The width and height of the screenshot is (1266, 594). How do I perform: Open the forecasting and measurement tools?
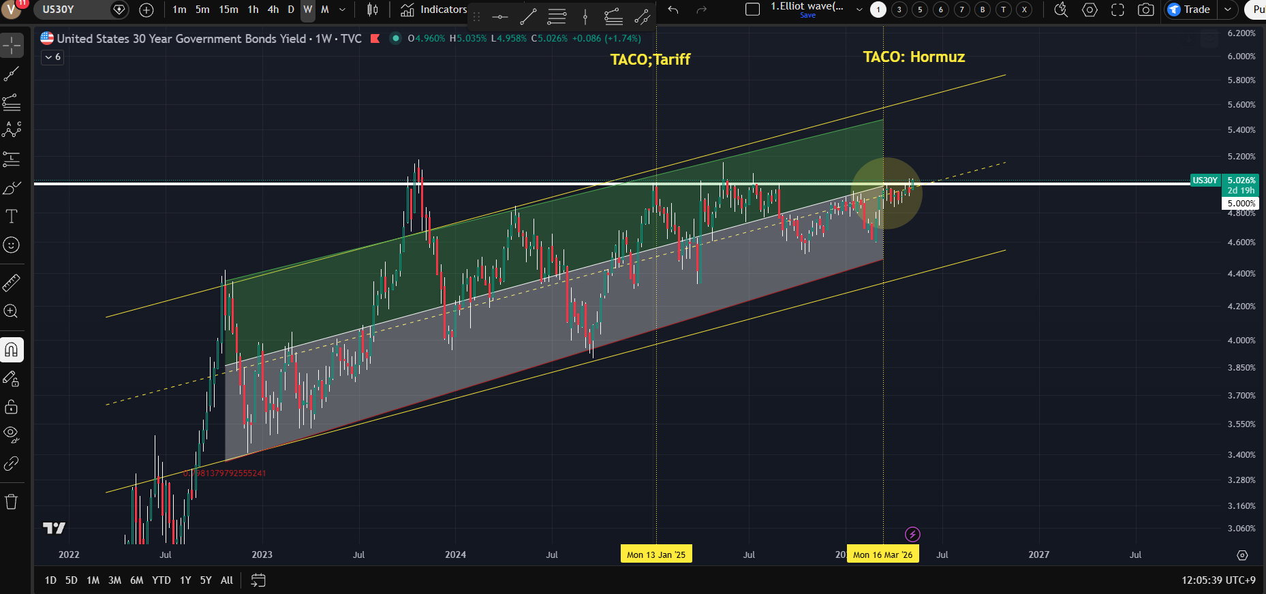[12, 159]
